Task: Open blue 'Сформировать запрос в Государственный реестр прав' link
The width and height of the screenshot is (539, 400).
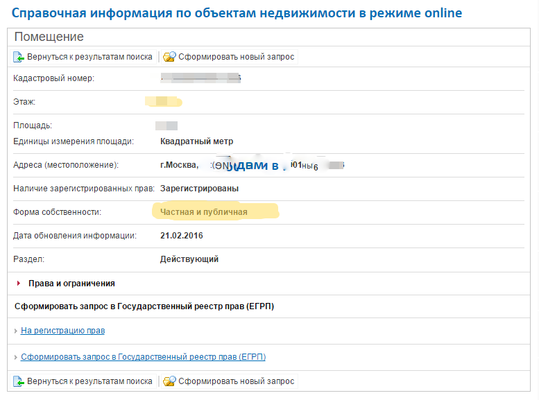Action: 143,357
